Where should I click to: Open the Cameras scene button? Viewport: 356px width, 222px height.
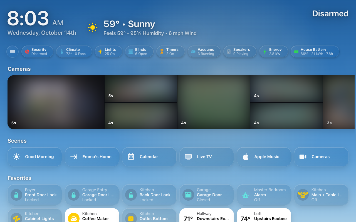point(321,157)
